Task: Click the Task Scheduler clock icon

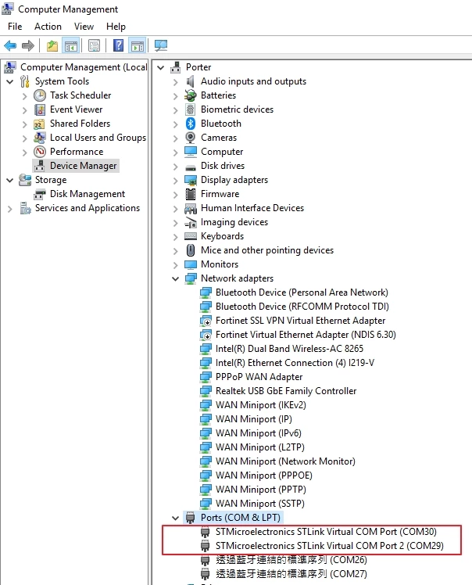Action: click(40, 95)
